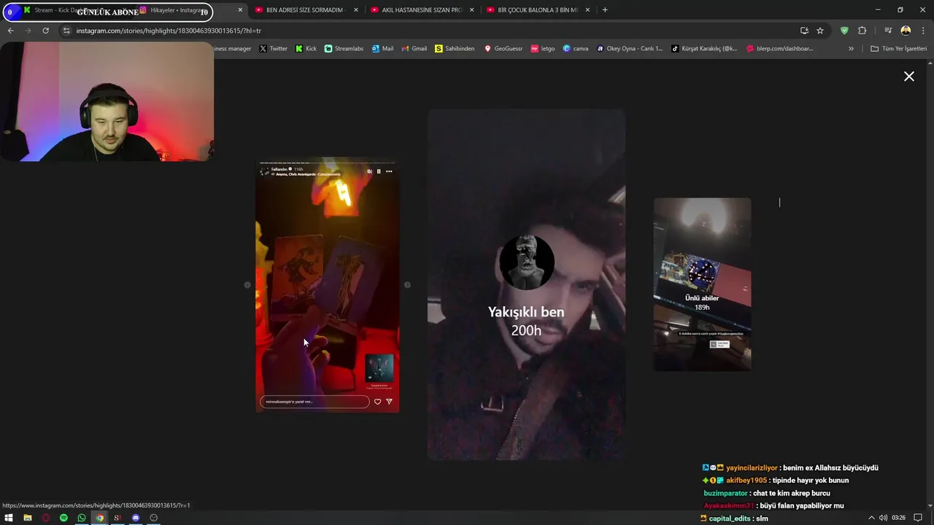This screenshot has height=525, width=934.
Task: Open WhatsApp from the taskbar
Action: 82,518
